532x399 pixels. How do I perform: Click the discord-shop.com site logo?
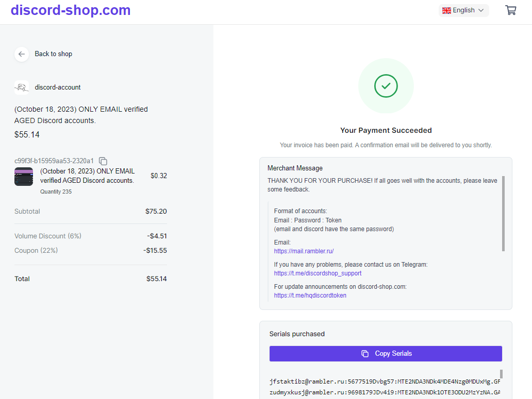[71, 10]
